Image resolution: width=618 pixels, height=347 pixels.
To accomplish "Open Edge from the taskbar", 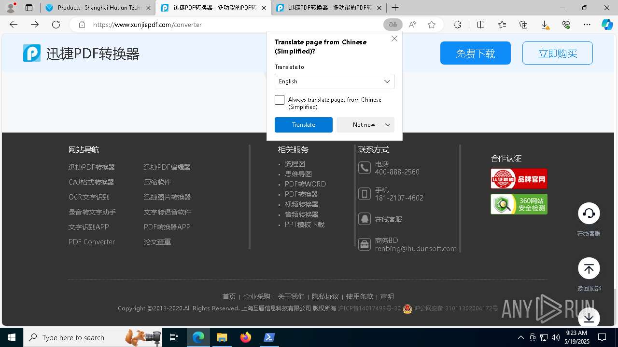I will [x=198, y=337].
